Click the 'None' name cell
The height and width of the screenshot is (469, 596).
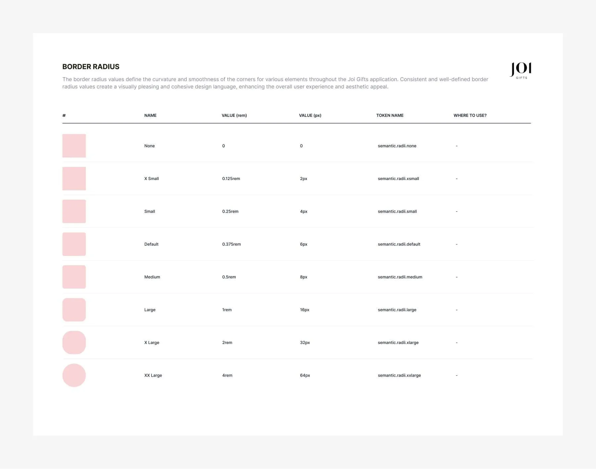click(x=149, y=146)
